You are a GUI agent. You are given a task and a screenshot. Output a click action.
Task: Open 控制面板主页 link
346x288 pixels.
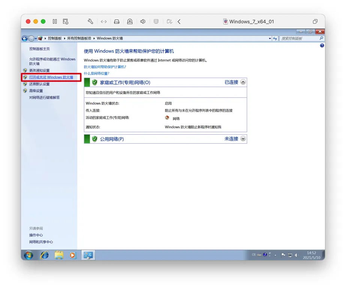(39, 49)
